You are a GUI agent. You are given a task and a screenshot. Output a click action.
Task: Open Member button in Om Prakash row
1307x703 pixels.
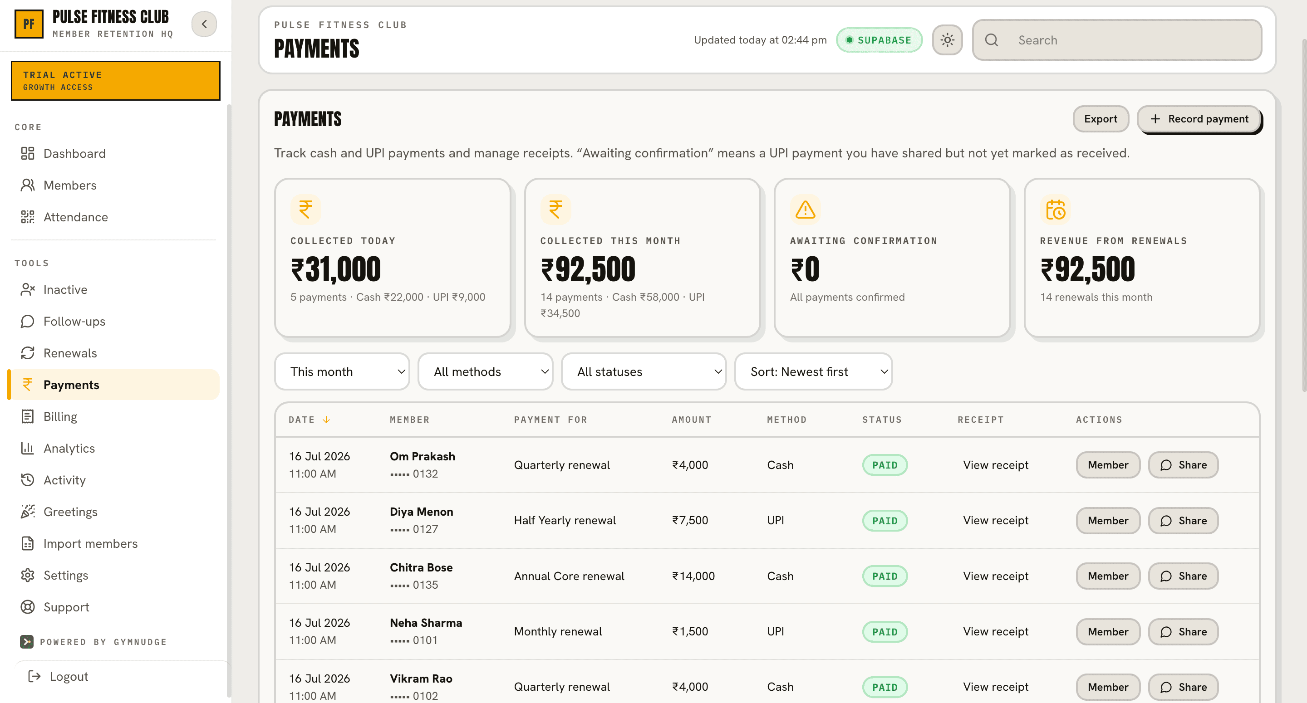[x=1108, y=465]
